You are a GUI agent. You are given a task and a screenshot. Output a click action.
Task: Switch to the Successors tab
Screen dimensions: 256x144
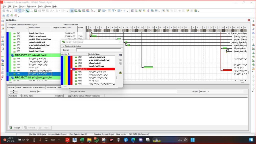[51, 87]
